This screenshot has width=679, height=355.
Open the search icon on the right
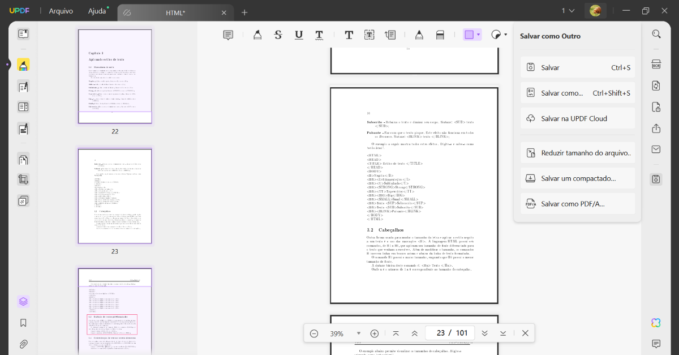[656, 33]
